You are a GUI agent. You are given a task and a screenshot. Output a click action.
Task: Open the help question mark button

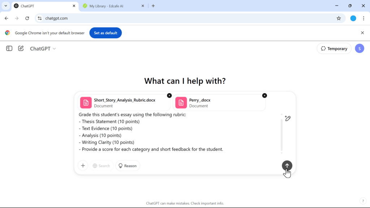(363, 201)
